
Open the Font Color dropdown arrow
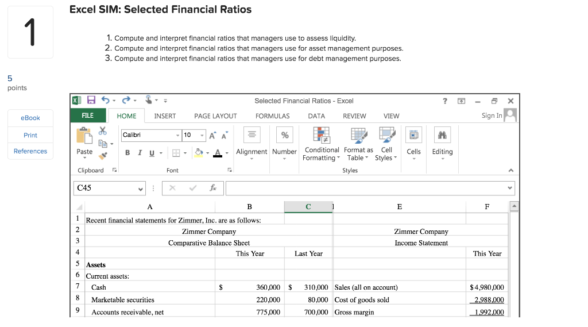227,153
